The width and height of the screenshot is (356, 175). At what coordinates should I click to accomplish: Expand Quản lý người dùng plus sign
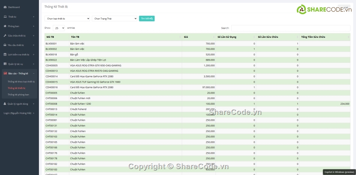pos(34,104)
